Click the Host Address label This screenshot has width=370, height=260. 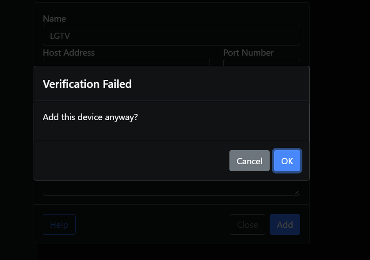[x=69, y=53]
